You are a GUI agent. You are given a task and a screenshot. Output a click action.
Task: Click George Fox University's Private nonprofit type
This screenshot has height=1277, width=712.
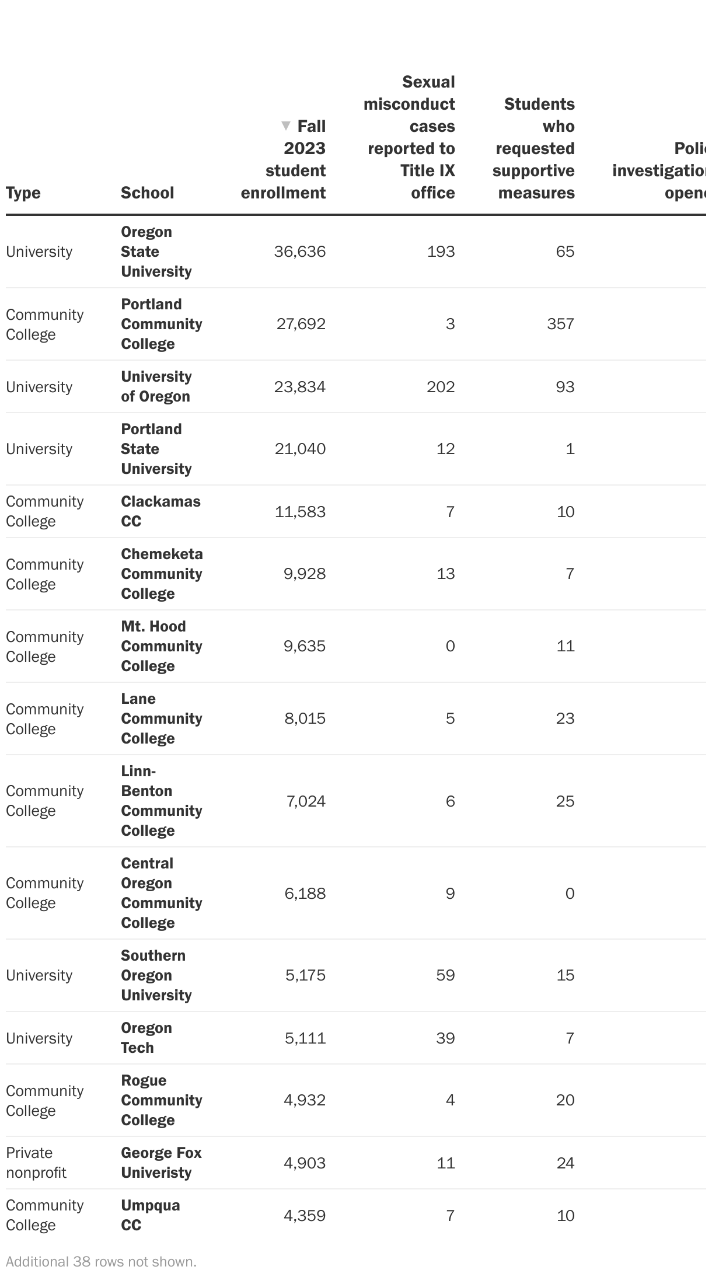pos(36,1163)
